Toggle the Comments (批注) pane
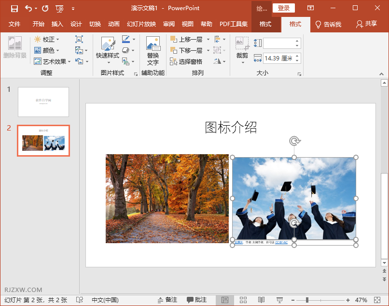The width and height of the screenshot is (389, 306). tap(196, 299)
